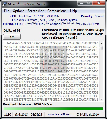Image resolution: width=107 pixels, height=119 pixels.
Task: Minimize the MaxxPI window
Action: pyautogui.click(x=81, y=3)
